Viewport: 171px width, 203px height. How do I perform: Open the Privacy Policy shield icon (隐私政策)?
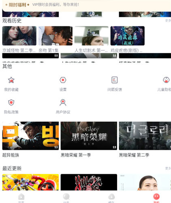click(11, 102)
